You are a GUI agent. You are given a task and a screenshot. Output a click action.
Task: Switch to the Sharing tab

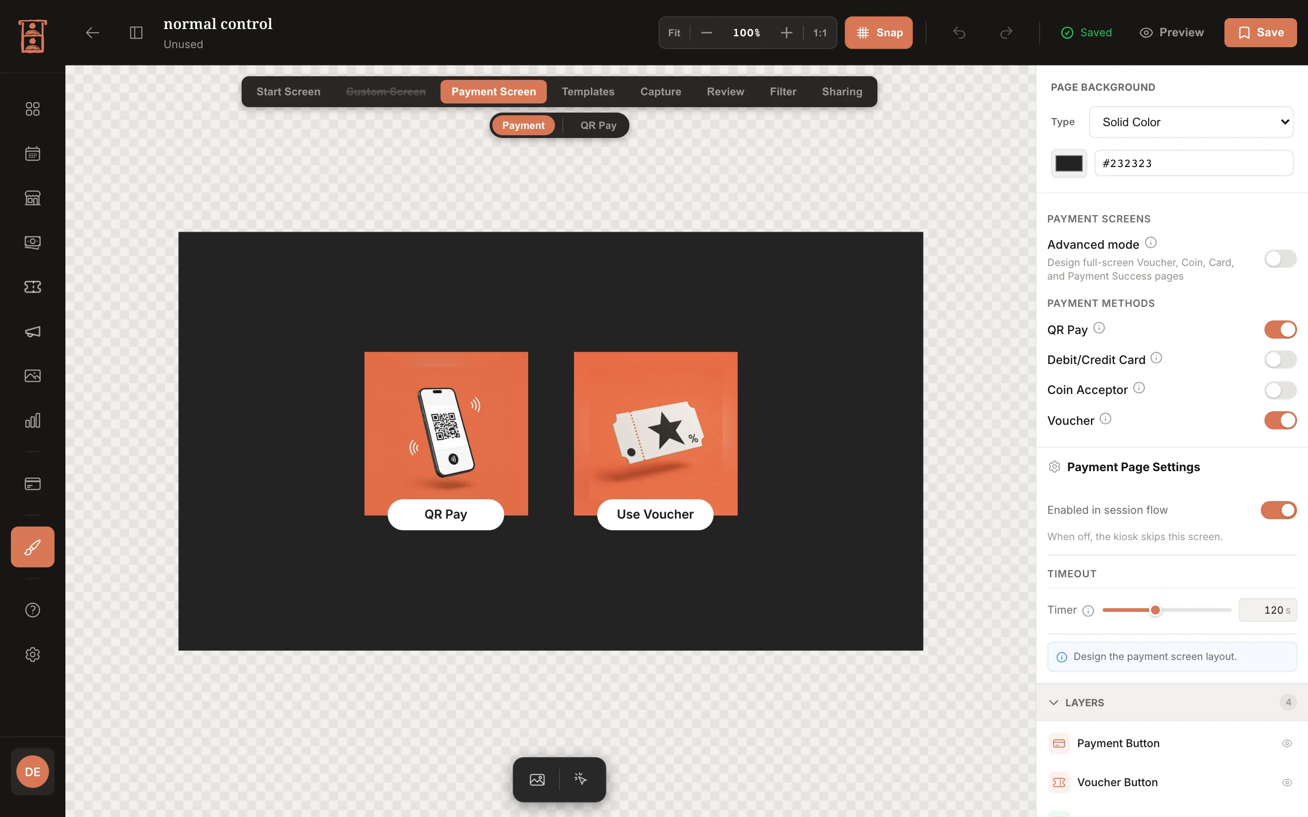(842, 92)
